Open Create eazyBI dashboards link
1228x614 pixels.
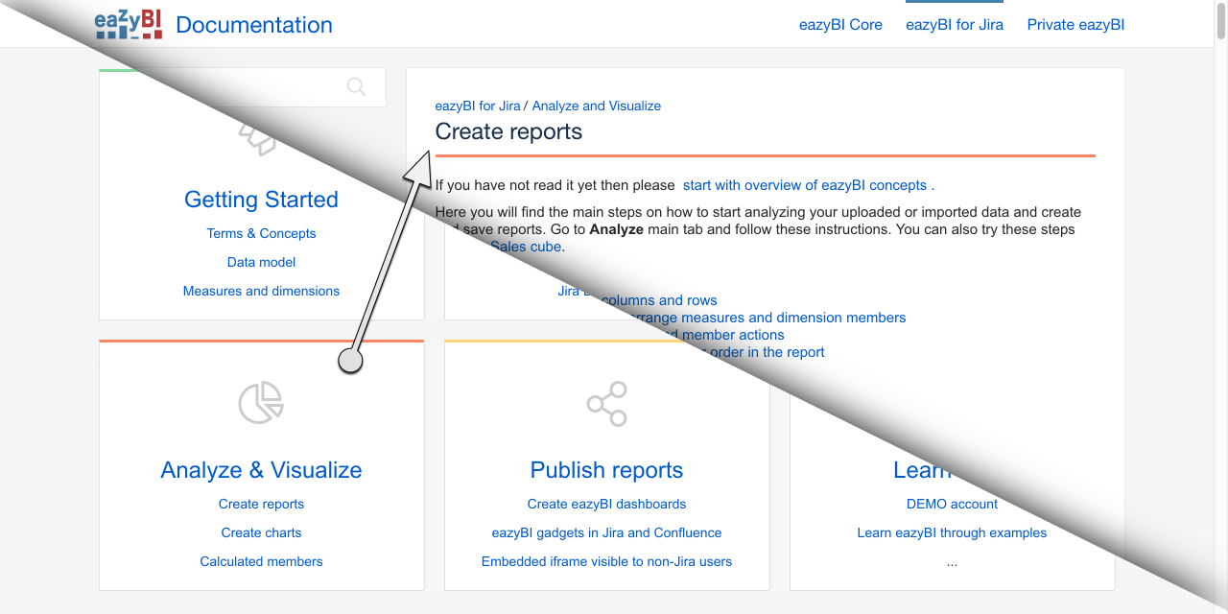[x=606, y=504]
